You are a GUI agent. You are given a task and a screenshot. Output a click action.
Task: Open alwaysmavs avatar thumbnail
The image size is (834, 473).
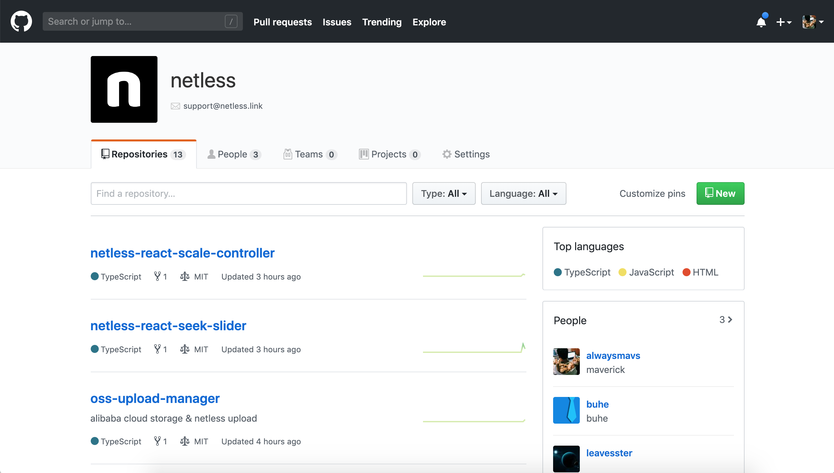pyautogui.click(x=566, y=362)
